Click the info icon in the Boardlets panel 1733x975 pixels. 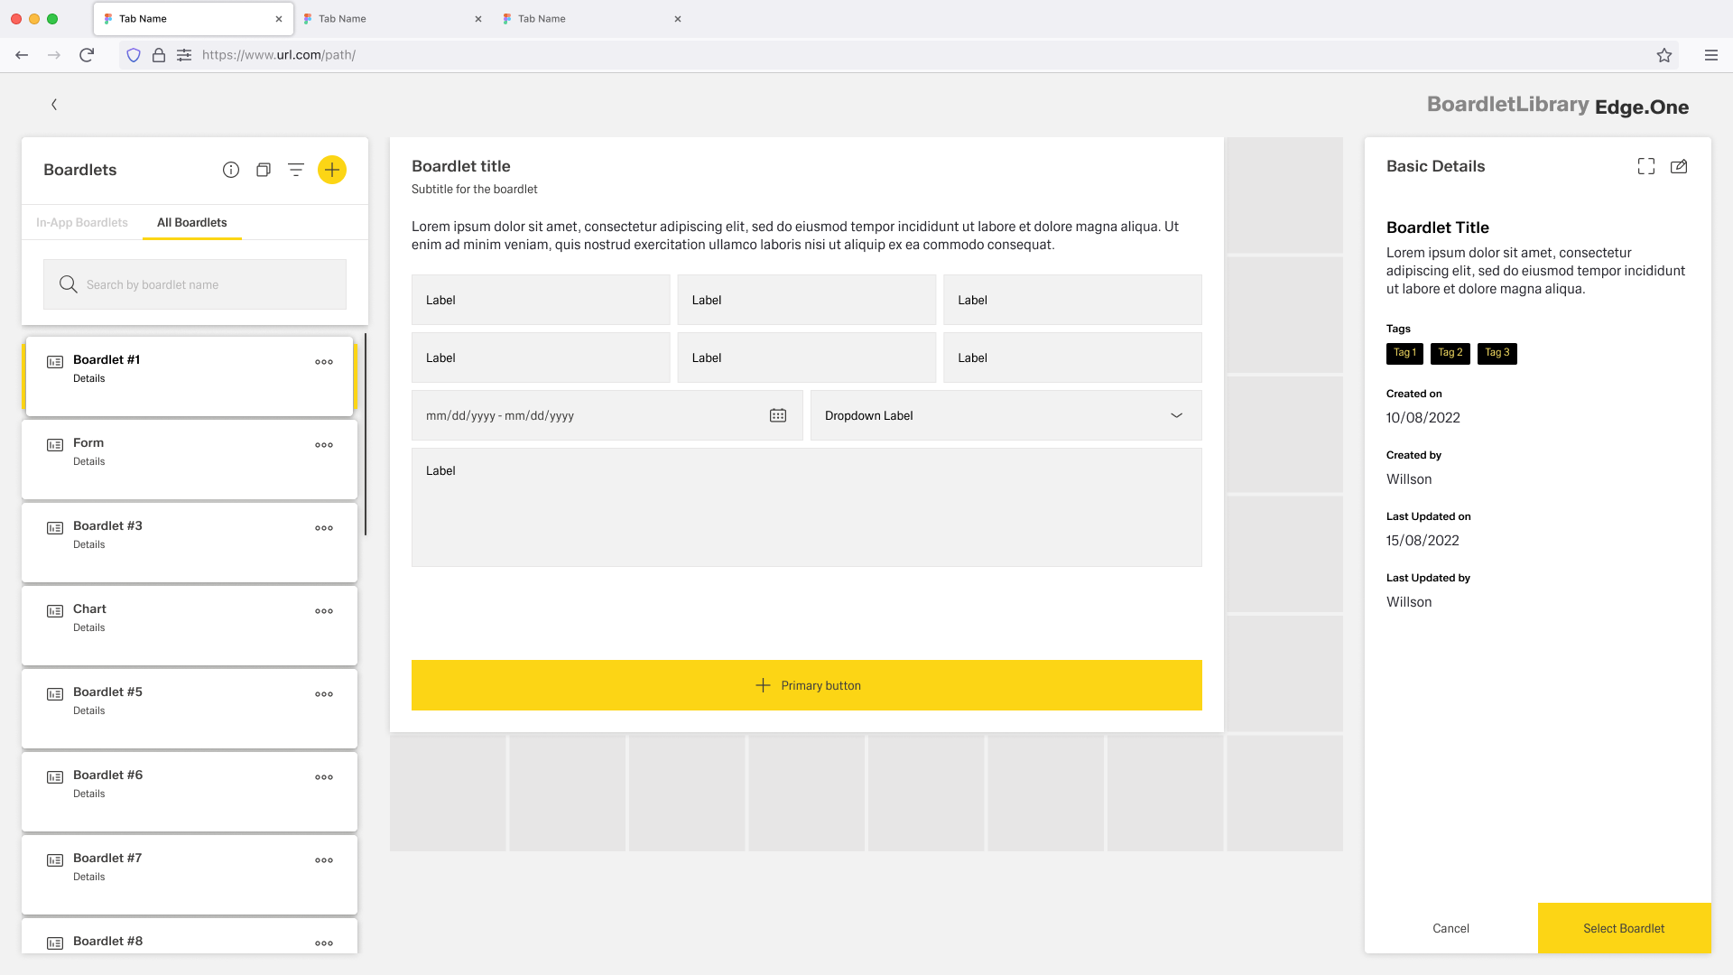[230, 169]
